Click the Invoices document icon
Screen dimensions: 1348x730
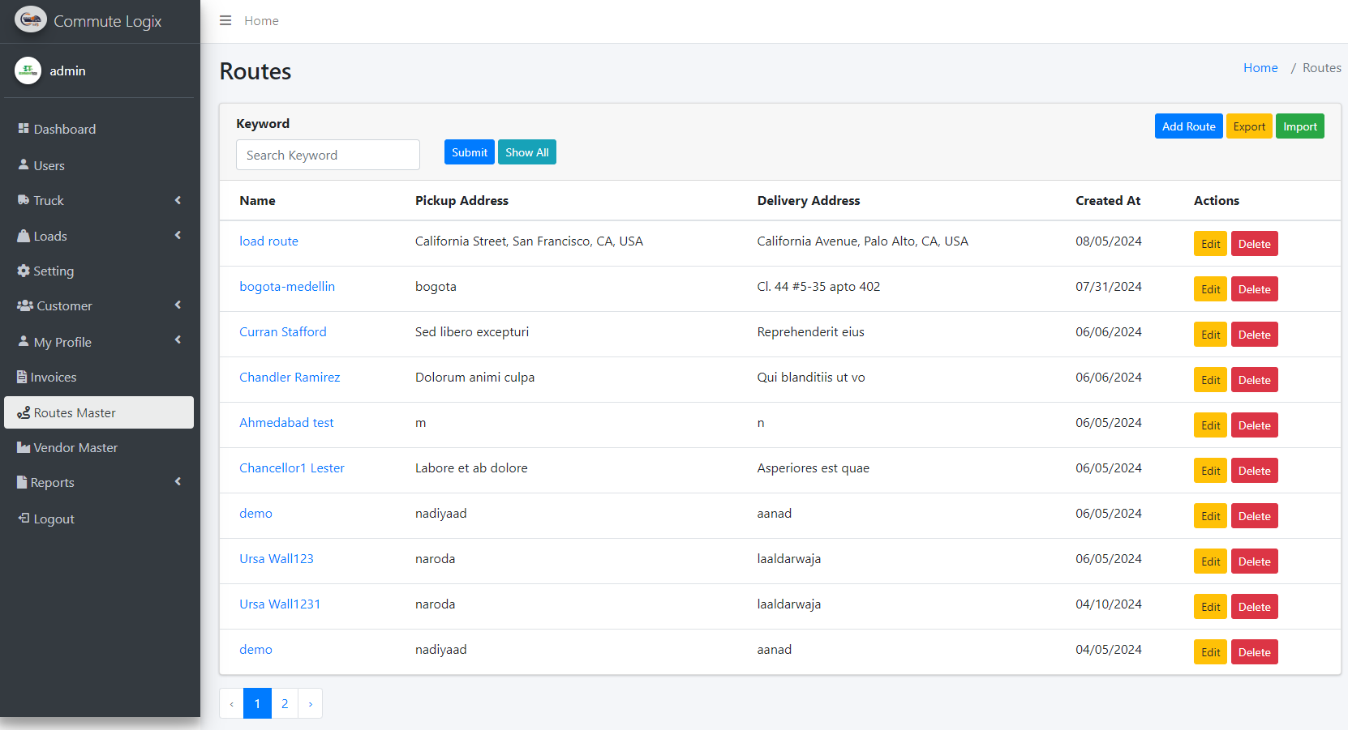[22, 377]
